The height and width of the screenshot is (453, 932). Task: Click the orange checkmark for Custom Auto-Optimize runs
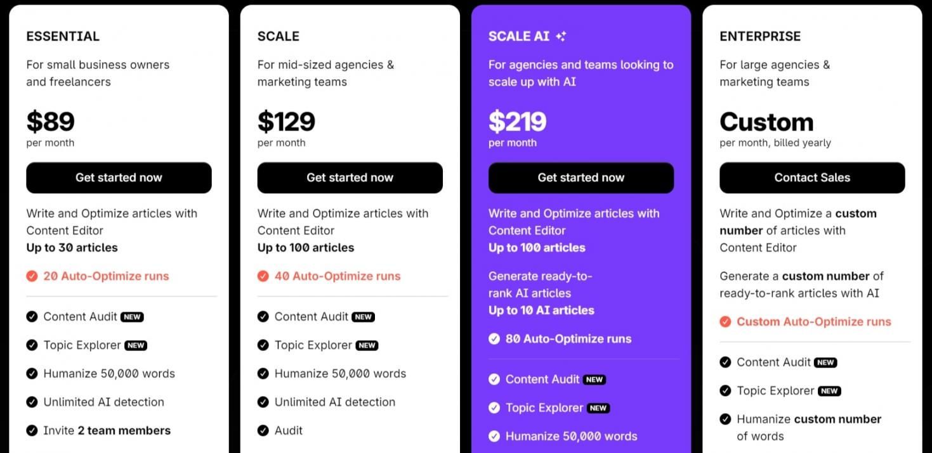(x=725, y=322)
